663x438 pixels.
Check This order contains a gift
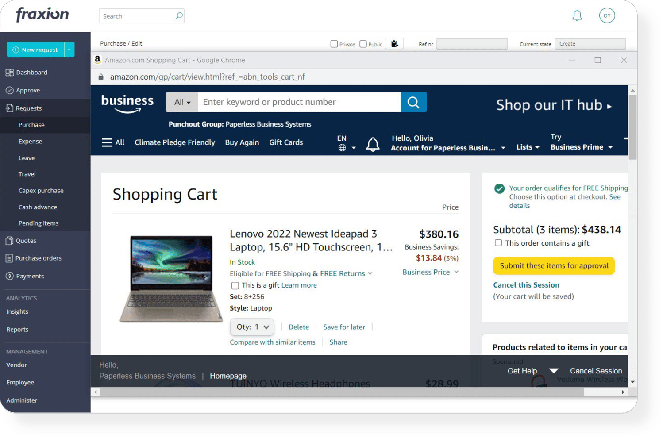point(498,242)
